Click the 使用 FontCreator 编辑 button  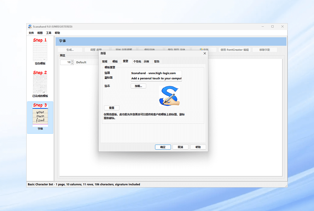[235, 50]
